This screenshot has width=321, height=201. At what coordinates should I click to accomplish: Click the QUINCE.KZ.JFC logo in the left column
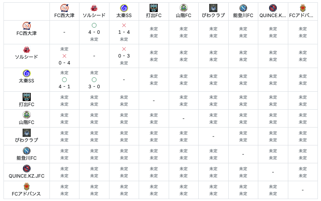26,168
